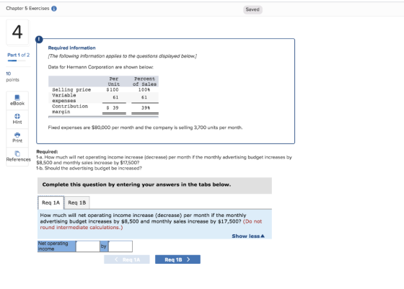Screen dimensions: 404x289
Task: Click the Required information heading
Action: 71,48
